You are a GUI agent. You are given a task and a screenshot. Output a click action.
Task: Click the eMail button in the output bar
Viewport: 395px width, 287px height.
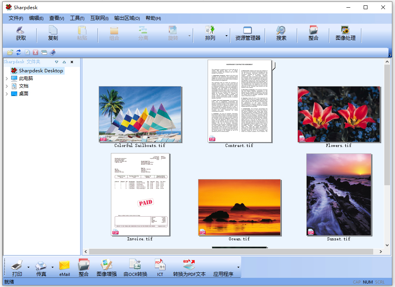pyautogui.click(x=64, y=267)
